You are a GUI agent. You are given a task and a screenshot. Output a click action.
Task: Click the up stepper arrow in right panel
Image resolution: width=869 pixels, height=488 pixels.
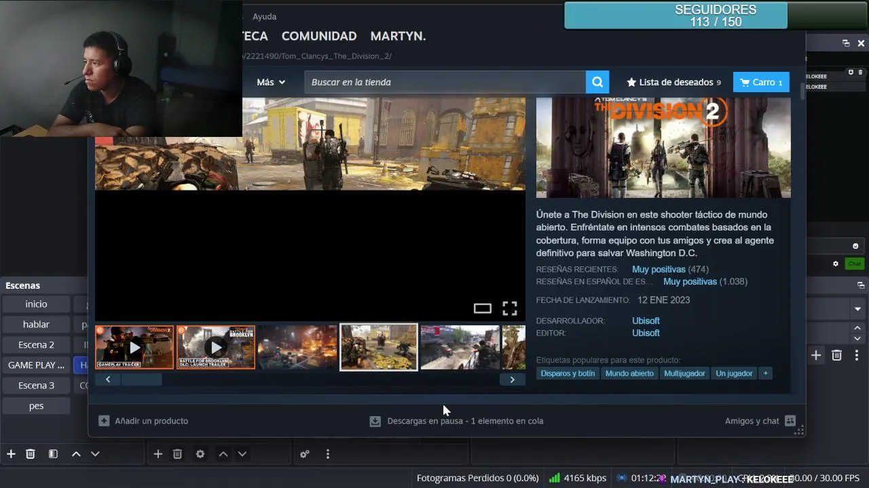coord(857,328)
